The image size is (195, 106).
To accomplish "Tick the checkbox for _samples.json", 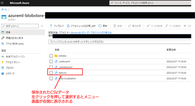I will (51, 67).
